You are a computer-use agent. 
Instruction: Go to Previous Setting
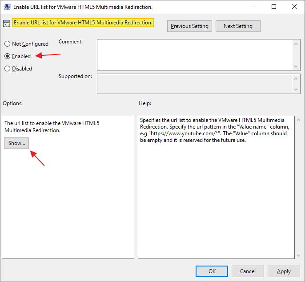coord(189,26)
